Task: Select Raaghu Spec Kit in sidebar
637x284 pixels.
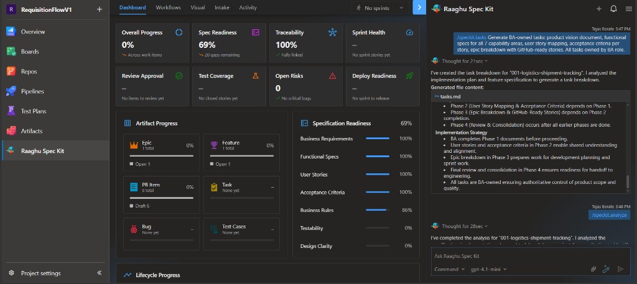Action: pyautogui.click(x=55, y=151)
